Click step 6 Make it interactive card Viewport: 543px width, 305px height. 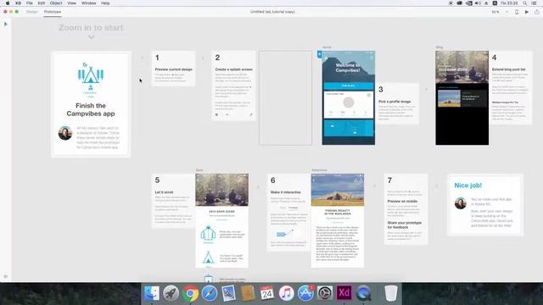(x=288, y=212)
